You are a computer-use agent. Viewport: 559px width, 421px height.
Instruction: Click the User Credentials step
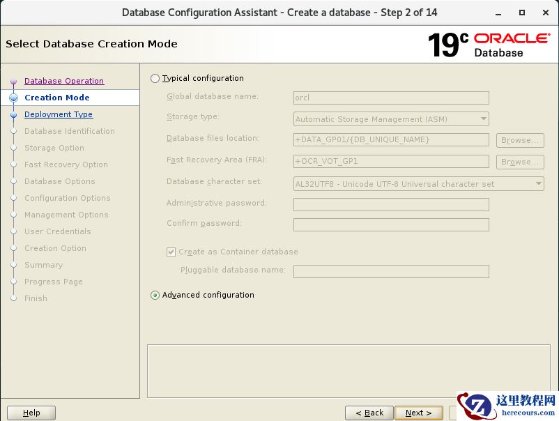pos(58,231)
